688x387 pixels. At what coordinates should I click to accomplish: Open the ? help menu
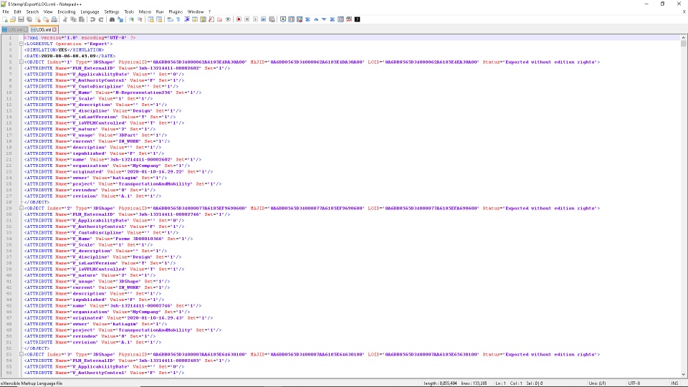click(209, 12)
